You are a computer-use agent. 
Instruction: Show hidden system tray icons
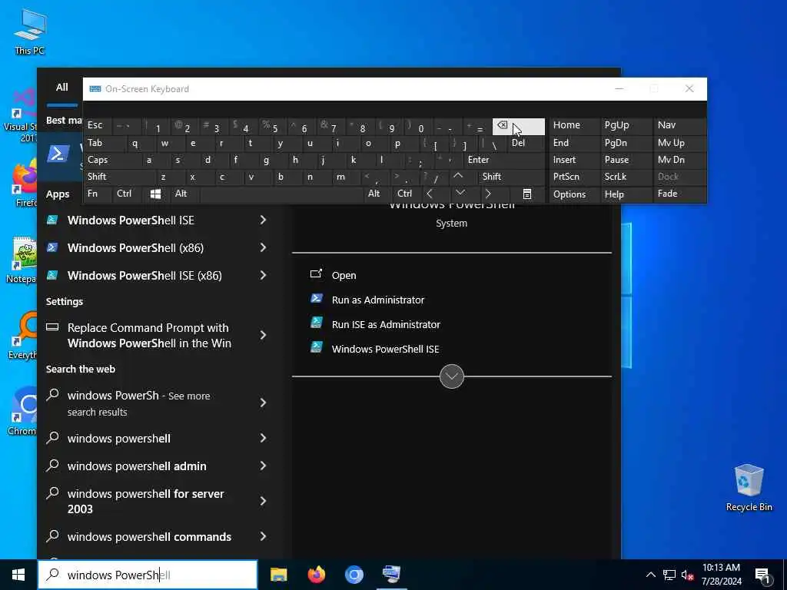[650, 575]
